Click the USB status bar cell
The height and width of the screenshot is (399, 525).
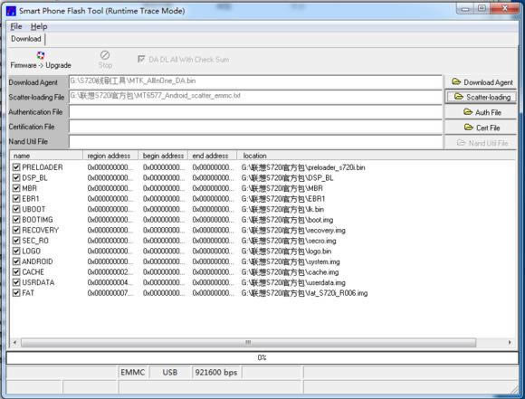click(x=170, y=372)
